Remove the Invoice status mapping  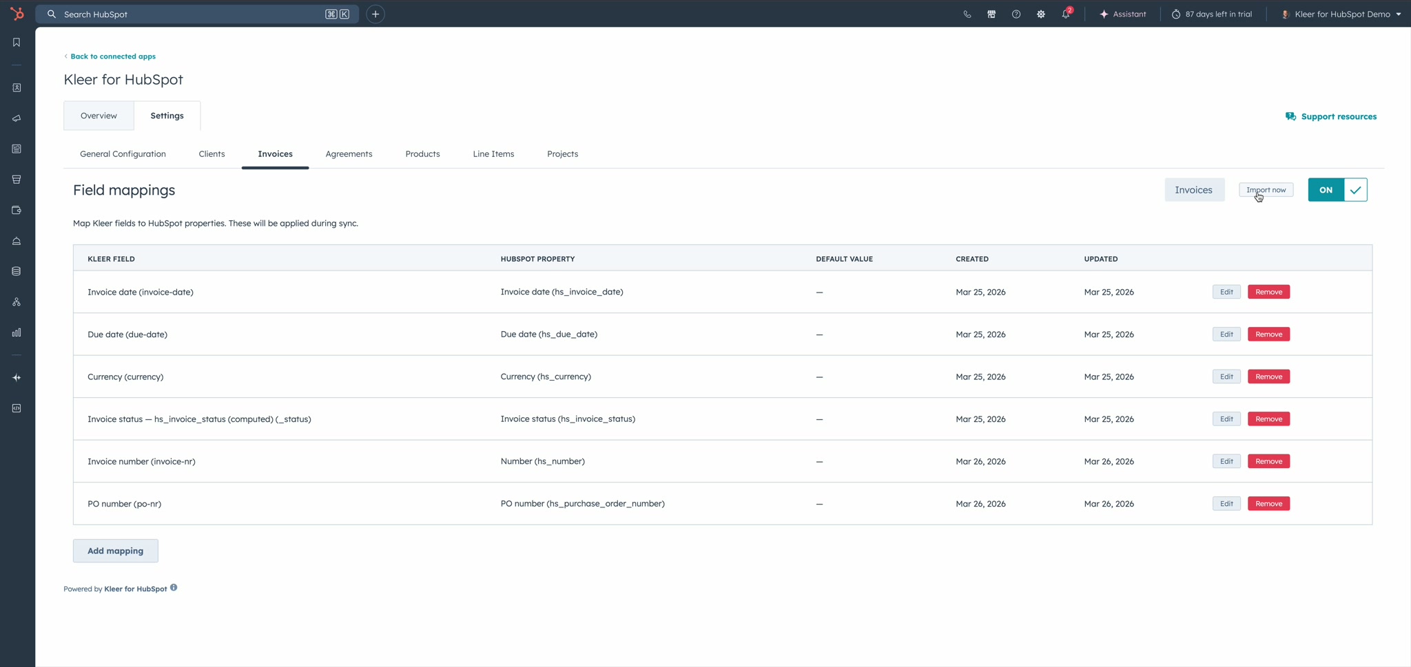point(1268,419)
